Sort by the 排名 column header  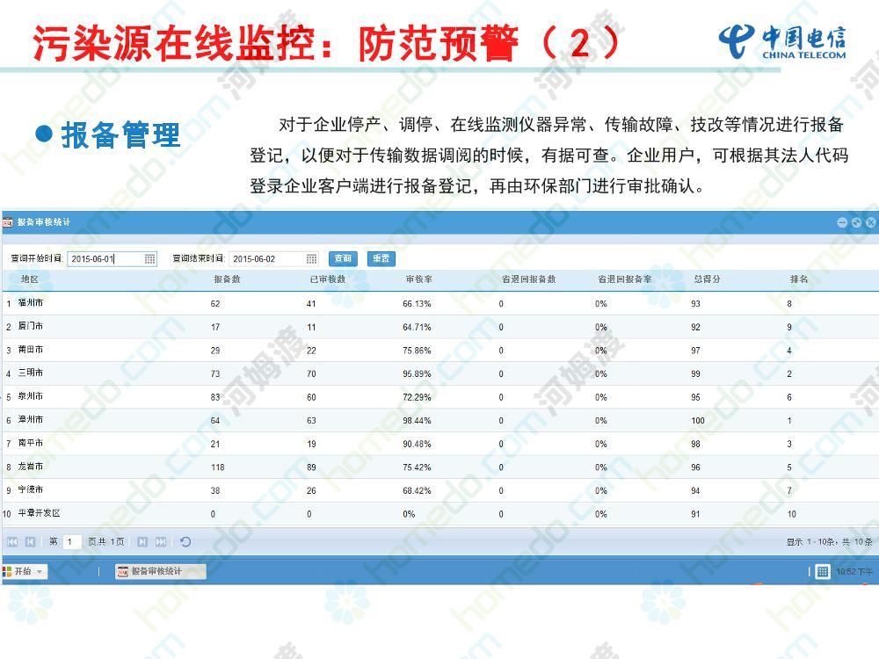(798, 279)
